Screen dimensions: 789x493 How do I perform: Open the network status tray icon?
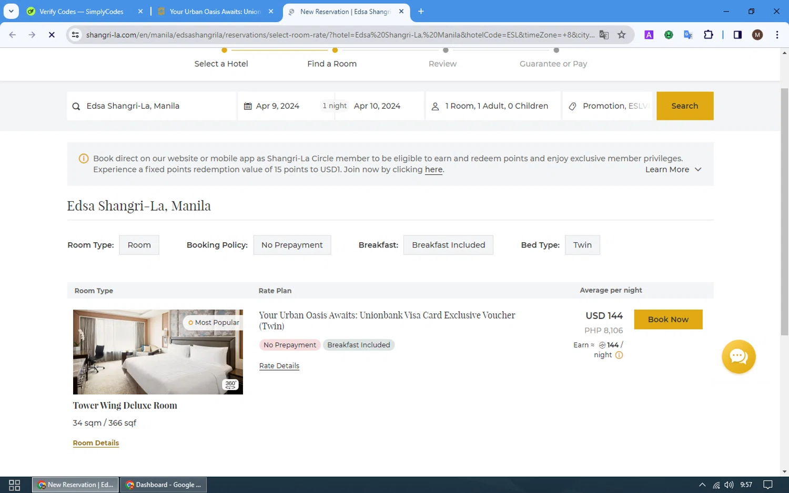tap(716, 485)
